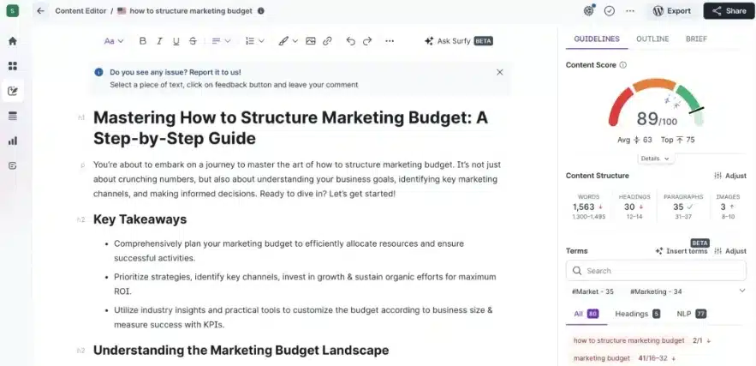Click the Share button
The height and width of the screenshot is (366, 756).
coord(729,11)
